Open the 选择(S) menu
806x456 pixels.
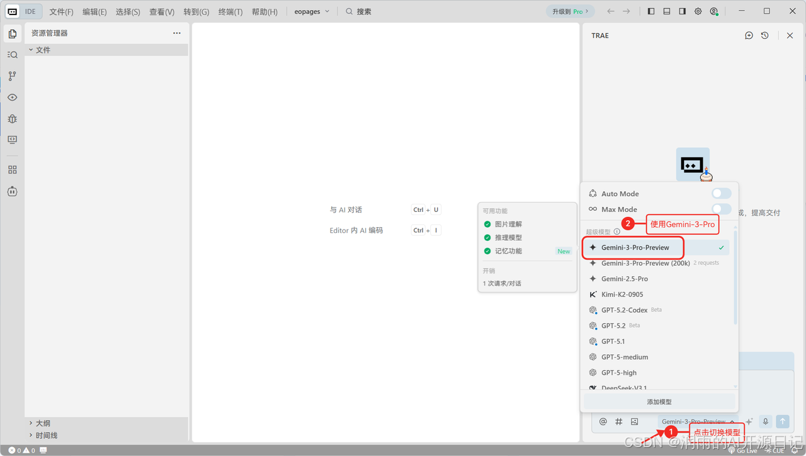(128, 12)
